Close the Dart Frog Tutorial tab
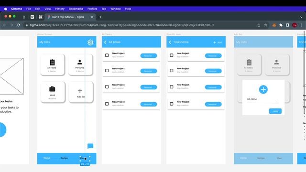Image resolution: width=306 pixels, height=172 pixels. [92, 17]
